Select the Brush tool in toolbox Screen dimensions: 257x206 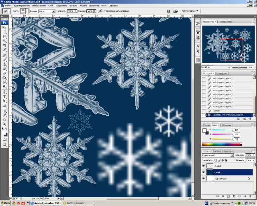pos(4,60)
